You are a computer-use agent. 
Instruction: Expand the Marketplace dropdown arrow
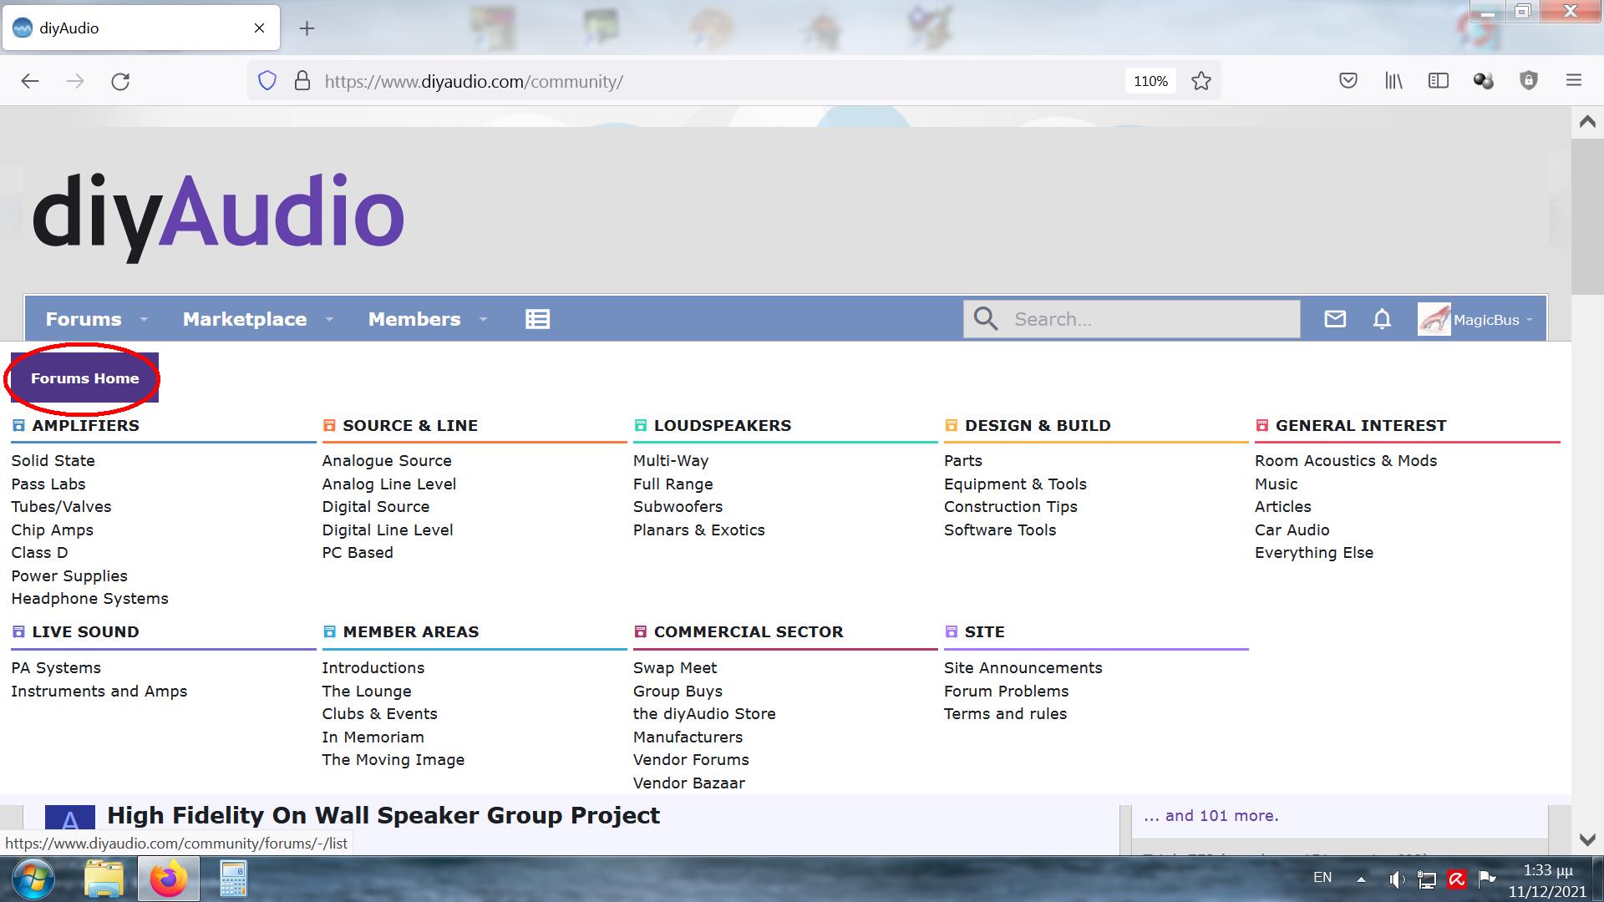[329, 319]
